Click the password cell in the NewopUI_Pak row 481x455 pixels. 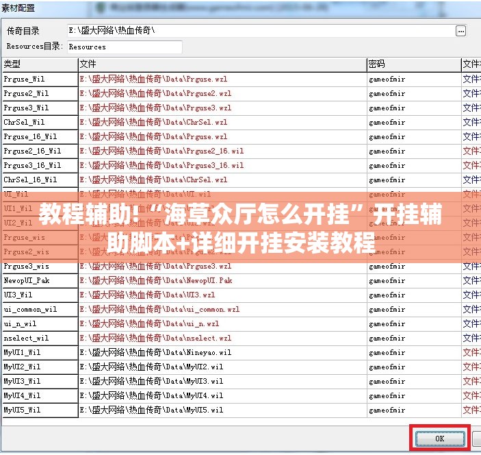point(414,281)
